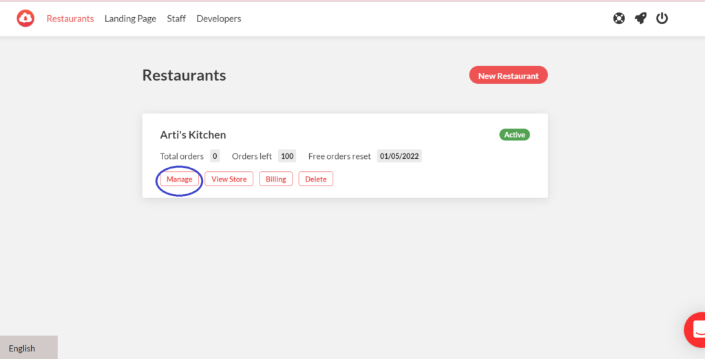Screen dimensions: 705x359
Task: Click the free orders reset date 01/05/2022
Action: [x=399, y=156]
